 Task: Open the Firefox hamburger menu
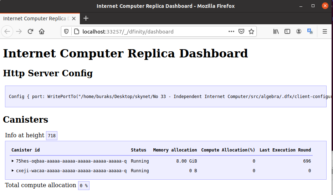[324, 31]
